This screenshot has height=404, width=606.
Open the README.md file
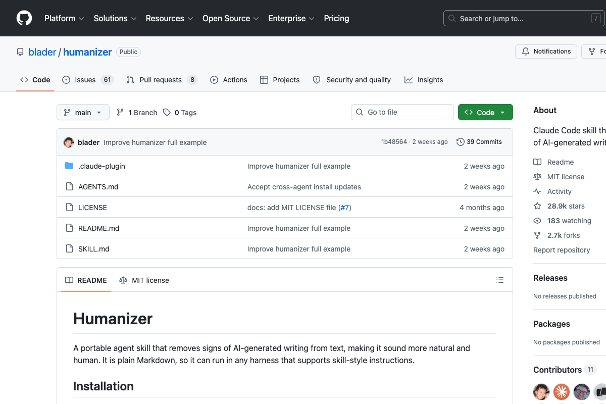(x=99, y=228)
